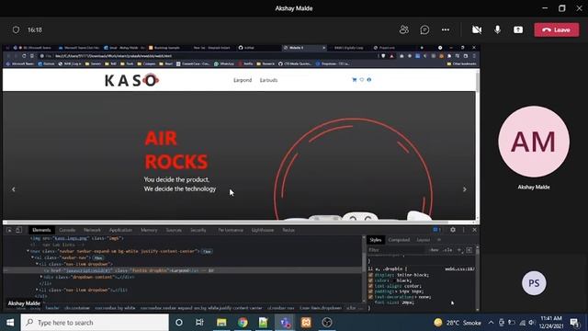
Task: Switch to the Memory tab in DevTools
Action: click(149, 230)
